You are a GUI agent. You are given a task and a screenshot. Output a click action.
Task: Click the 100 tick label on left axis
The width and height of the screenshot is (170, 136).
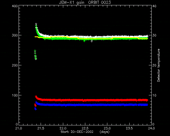coord(15,95)
